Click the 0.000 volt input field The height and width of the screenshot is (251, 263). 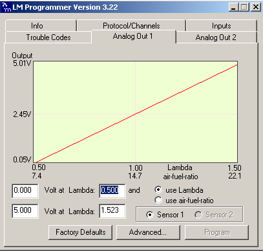pyautogui.click(x=25, y=191)
